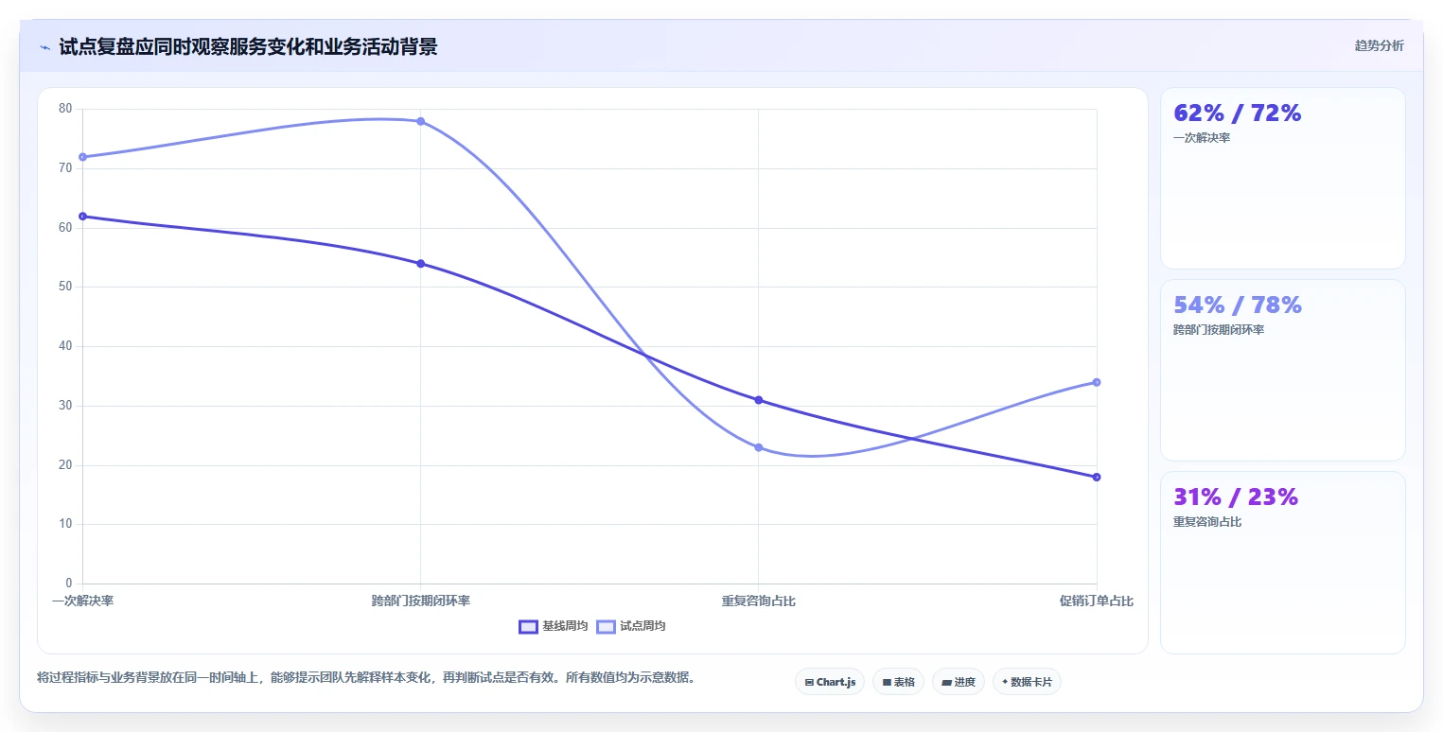1443x732 pixels.
Task: Select the 进度 tag button
Action: coord(959,682)
